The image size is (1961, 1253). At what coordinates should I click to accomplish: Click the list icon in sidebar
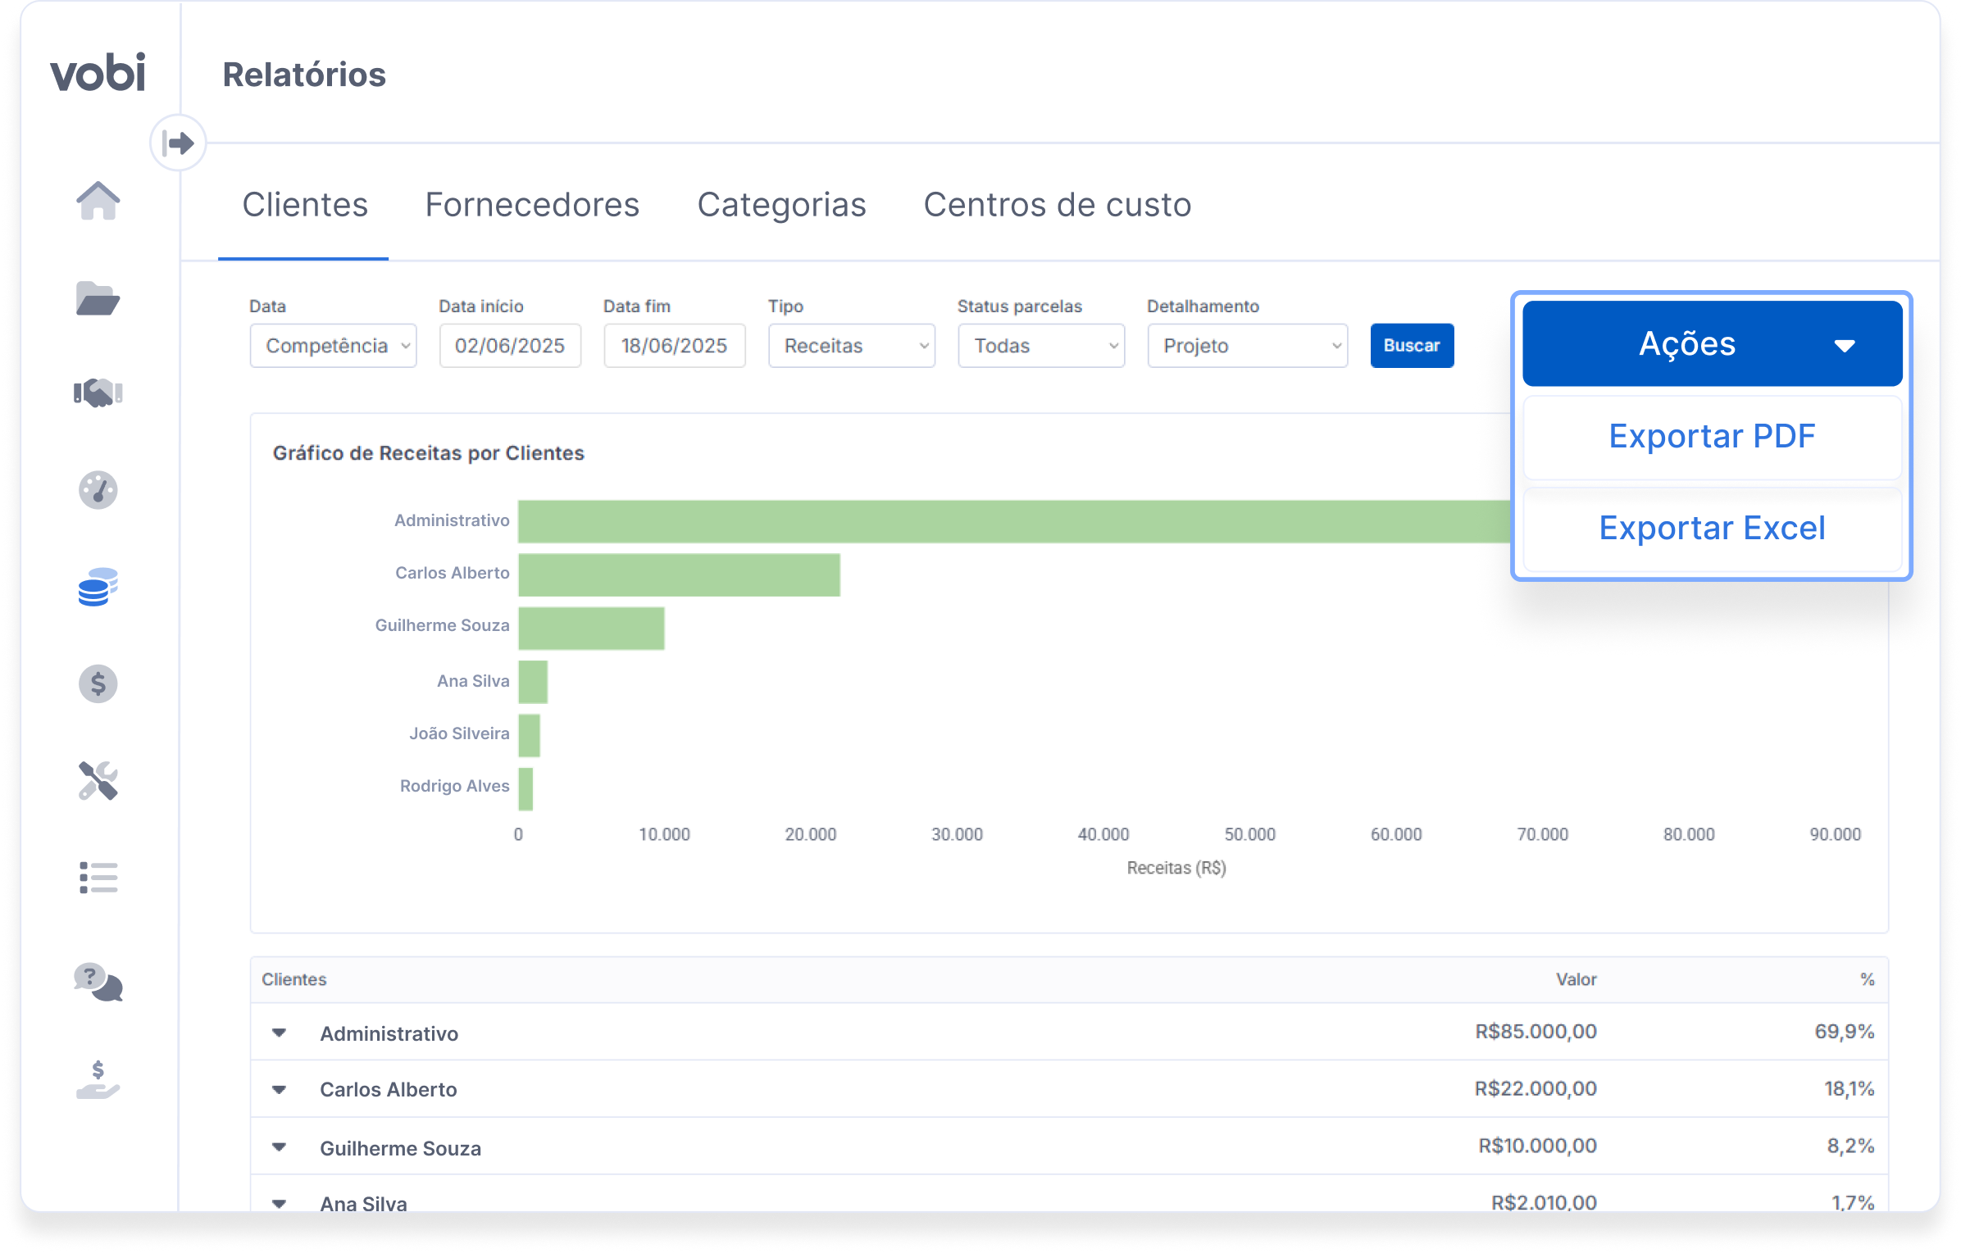click(98, 877)
